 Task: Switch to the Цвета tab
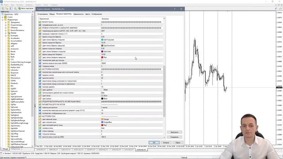(x=88, y=14)
